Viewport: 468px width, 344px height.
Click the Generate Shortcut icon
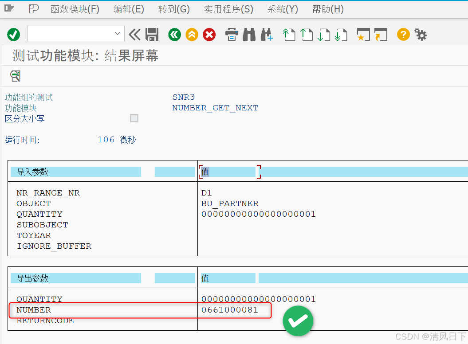tap(381, 35)
